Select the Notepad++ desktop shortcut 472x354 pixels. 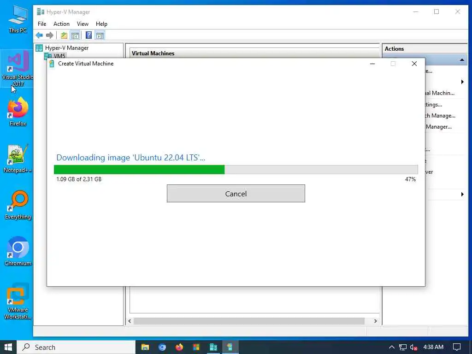coord(18,159)
